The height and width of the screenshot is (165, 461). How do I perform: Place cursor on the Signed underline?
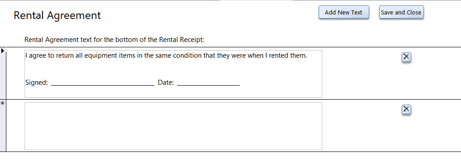[x=103, y=83]
